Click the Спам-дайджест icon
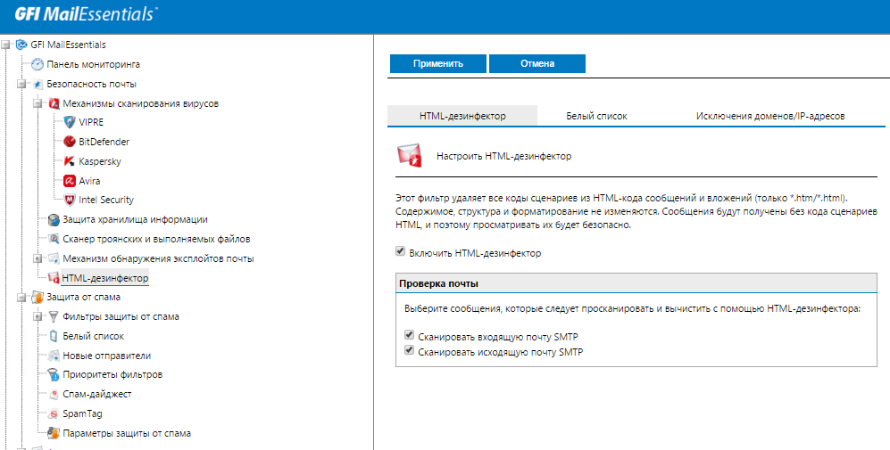The width and height of the screenshot is (890, 450). (x=54, y=394)
